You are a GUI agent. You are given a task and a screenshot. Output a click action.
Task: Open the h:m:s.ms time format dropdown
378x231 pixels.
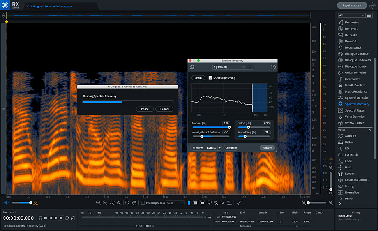pos(10,212)
